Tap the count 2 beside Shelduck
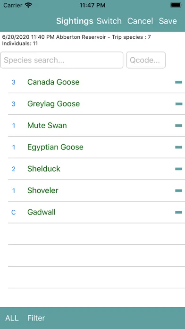 click(14, 169)
